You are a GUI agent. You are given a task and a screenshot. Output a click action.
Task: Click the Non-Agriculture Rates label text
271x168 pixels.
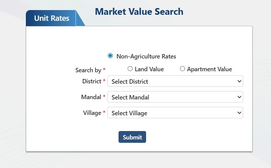click(146, 56)
